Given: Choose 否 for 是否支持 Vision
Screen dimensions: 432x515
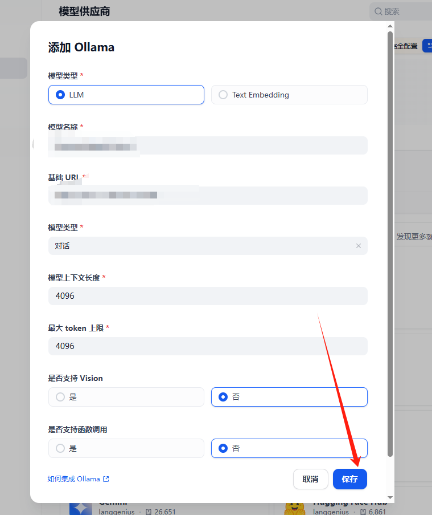Looking at the screenshot, I should click(289, 397).
